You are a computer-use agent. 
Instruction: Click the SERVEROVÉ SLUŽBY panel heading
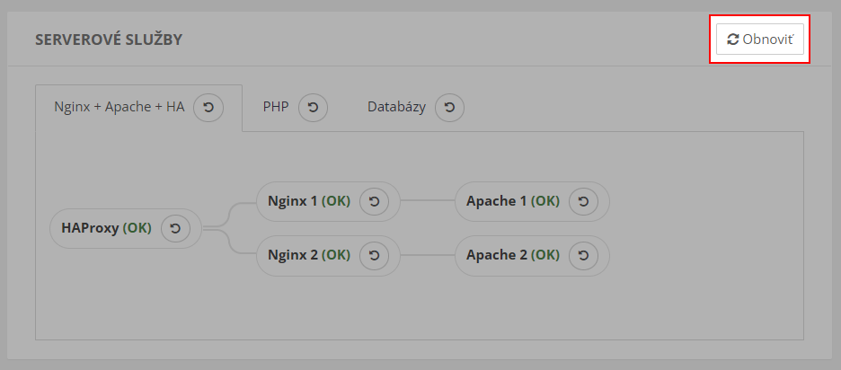click(109, 40)
